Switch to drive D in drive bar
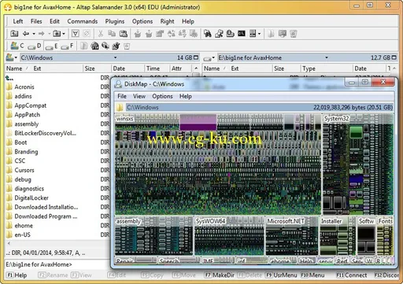 click(x=35, y=46)
